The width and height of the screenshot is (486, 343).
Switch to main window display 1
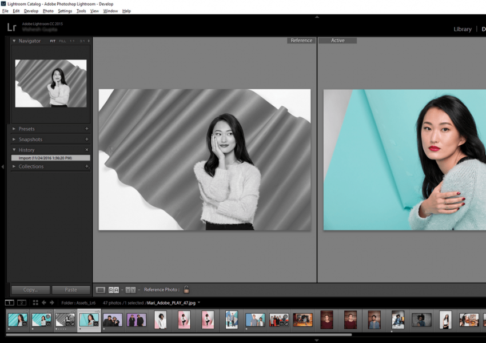(10, 302)
